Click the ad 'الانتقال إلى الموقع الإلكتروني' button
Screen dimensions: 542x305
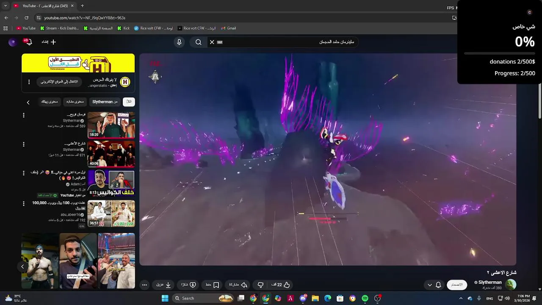point(59,82)
